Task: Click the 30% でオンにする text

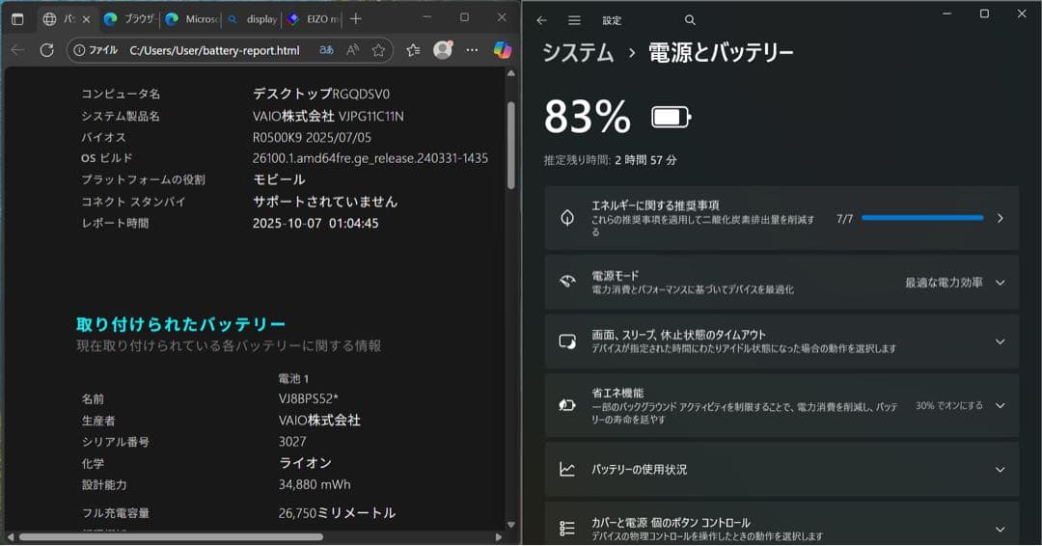Action: 948,405
